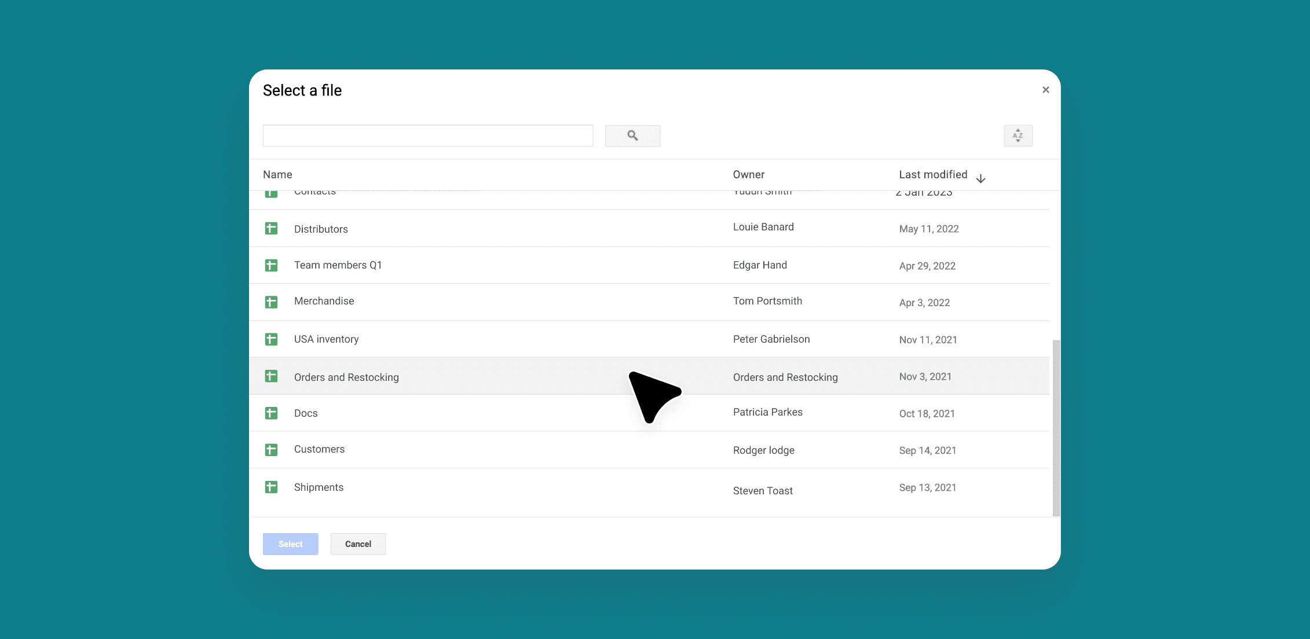Click the Sheets icon beside Team members Q1
This screenshot has height=639, width=1310.
tap(271, 265)
